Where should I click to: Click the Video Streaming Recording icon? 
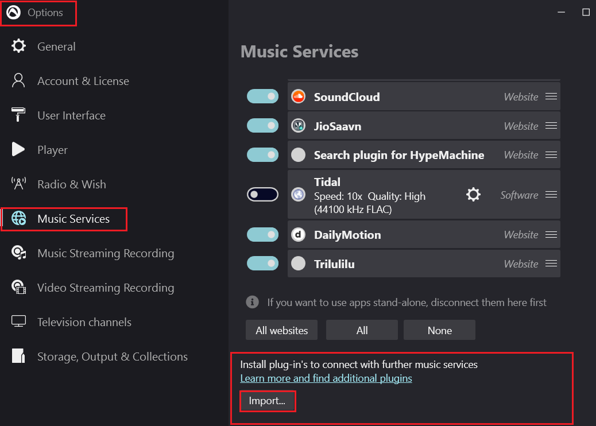pyautogui.click(x=18, y=287)
